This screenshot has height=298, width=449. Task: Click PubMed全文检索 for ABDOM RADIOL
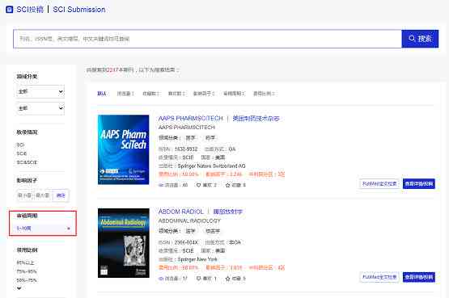(x=379, y=277)
